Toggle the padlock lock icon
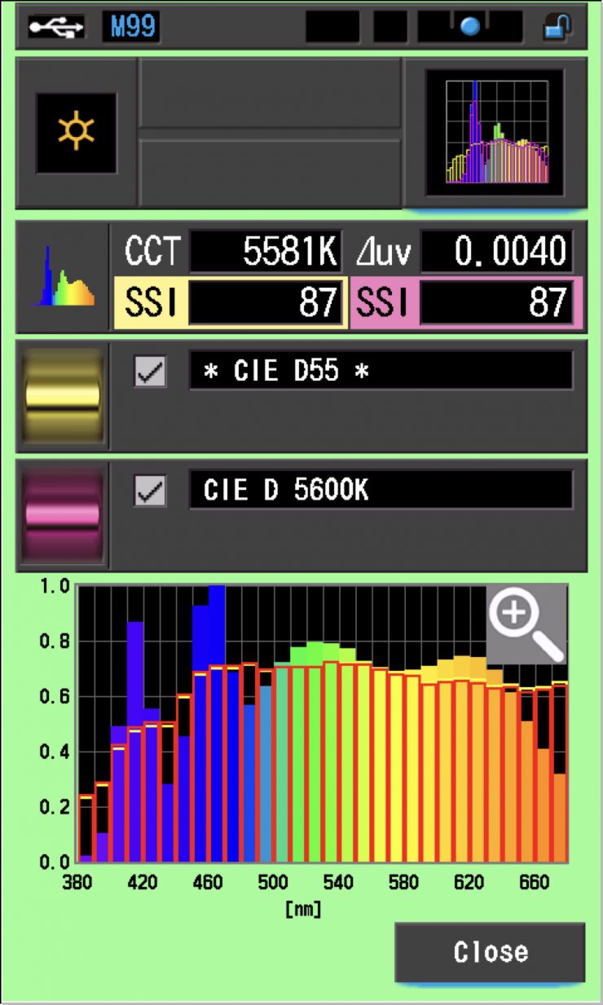 click(557, 27)
